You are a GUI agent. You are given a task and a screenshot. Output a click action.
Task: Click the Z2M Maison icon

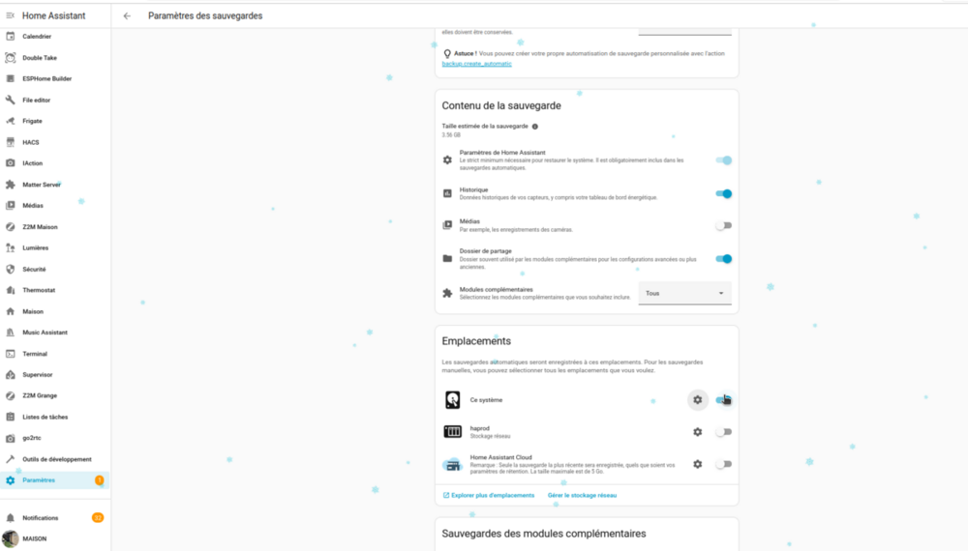[11, 227]
